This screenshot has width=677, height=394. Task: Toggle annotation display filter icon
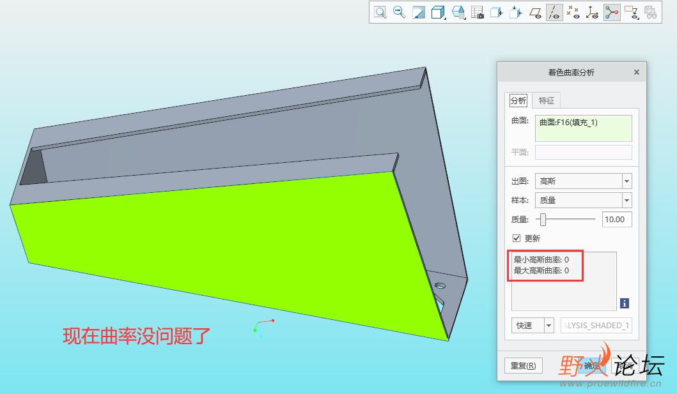(632, 12)
